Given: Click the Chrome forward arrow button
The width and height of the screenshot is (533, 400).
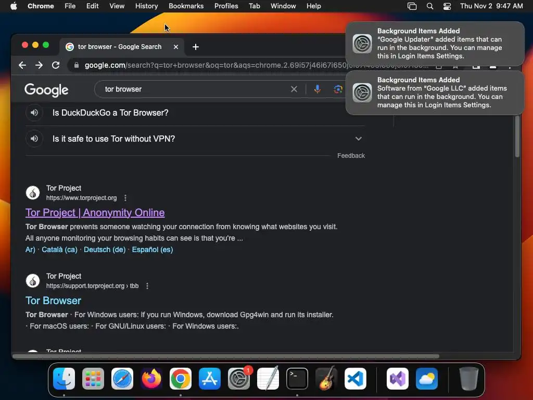Looking at the screenshot, I should [x=39, y=65].
